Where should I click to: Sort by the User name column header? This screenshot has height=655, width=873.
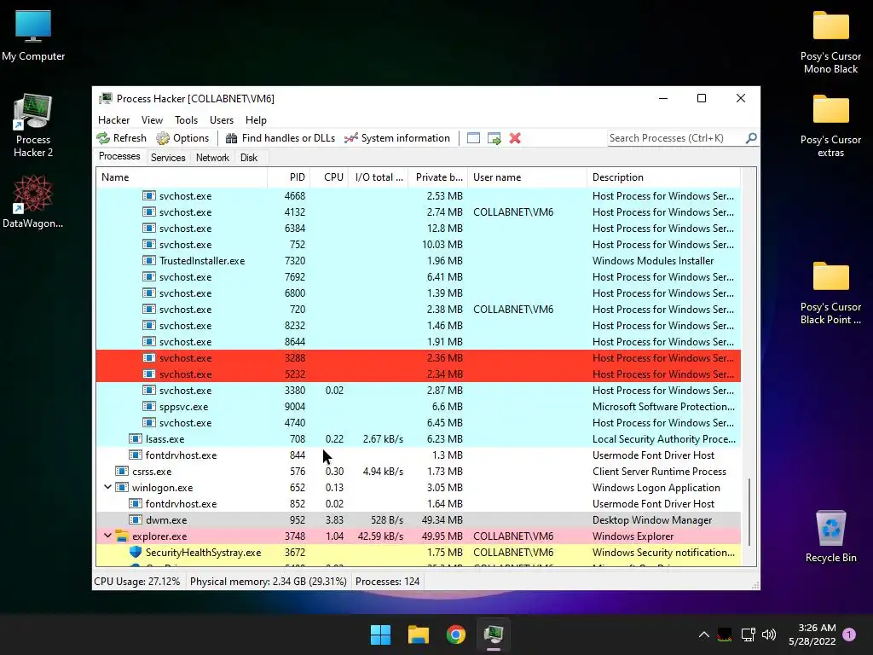(x=527, y=177)
